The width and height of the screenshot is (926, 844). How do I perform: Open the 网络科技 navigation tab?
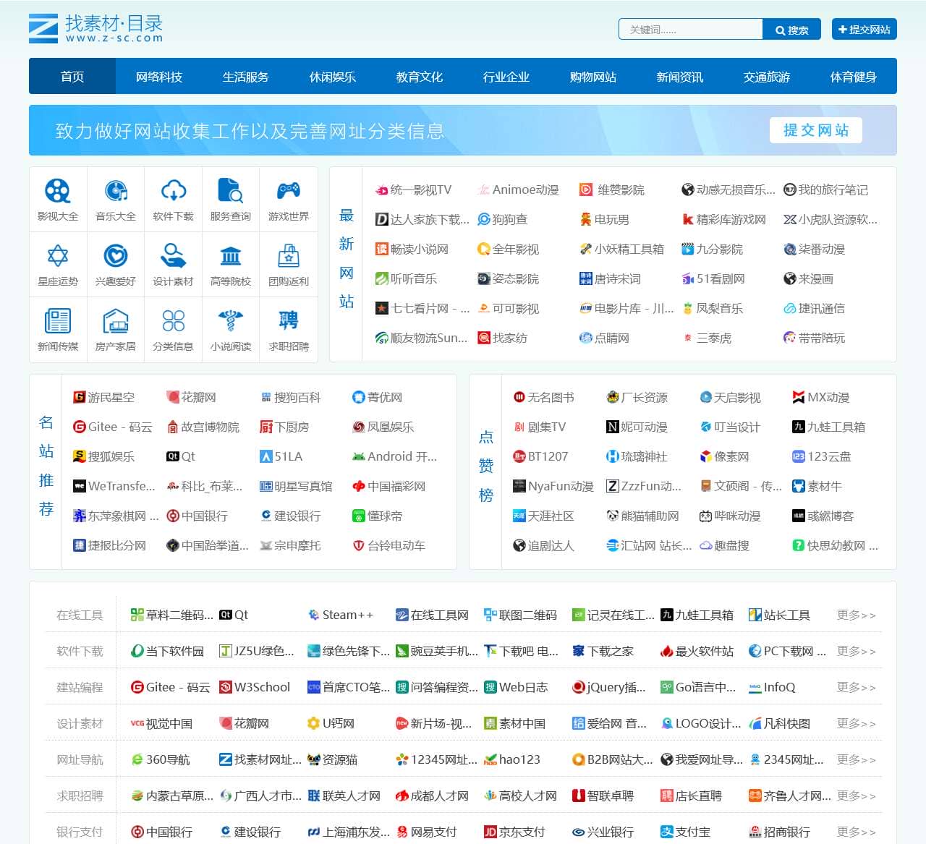point(159,77)
